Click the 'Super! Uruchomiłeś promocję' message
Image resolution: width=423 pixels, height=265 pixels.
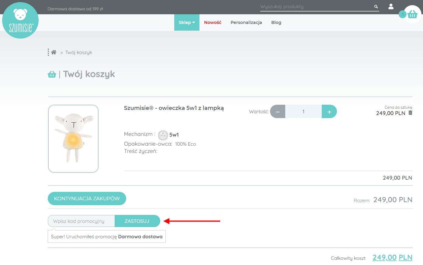pyautogui.click(x=107, y=237)
